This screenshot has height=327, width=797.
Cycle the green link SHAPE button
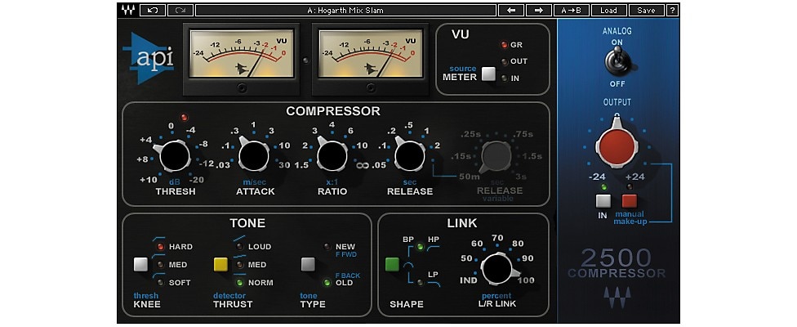point(393,264)
